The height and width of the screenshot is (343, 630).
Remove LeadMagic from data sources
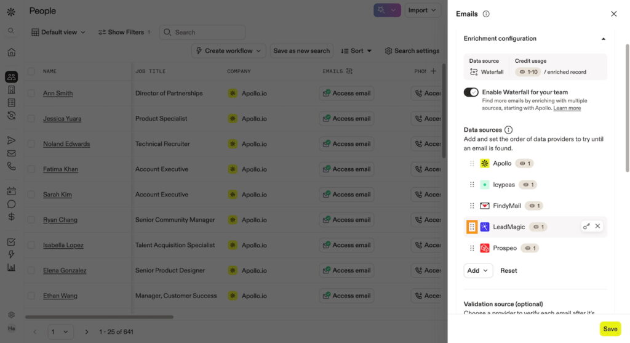597,227
